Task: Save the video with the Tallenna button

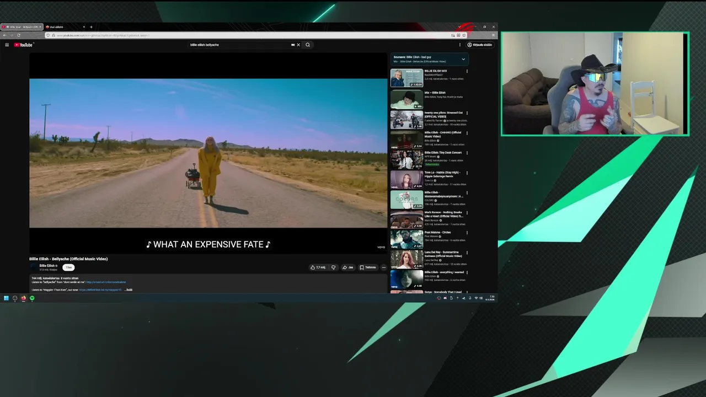Action: coord(368,267)
